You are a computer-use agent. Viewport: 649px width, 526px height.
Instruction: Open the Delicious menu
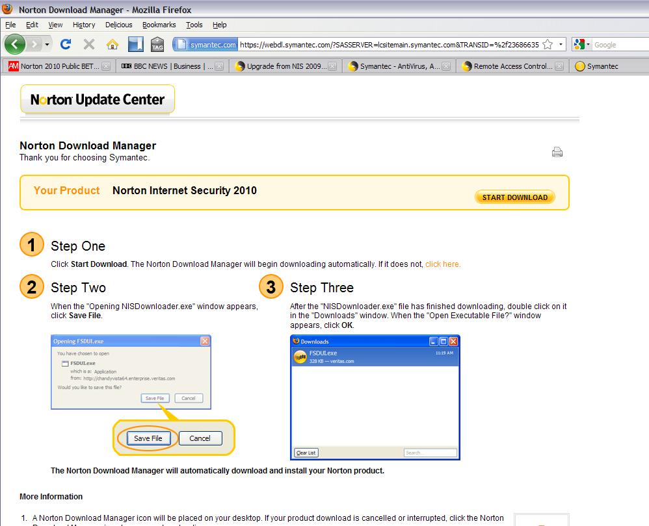pyautogui.click(x=119, y=25)
